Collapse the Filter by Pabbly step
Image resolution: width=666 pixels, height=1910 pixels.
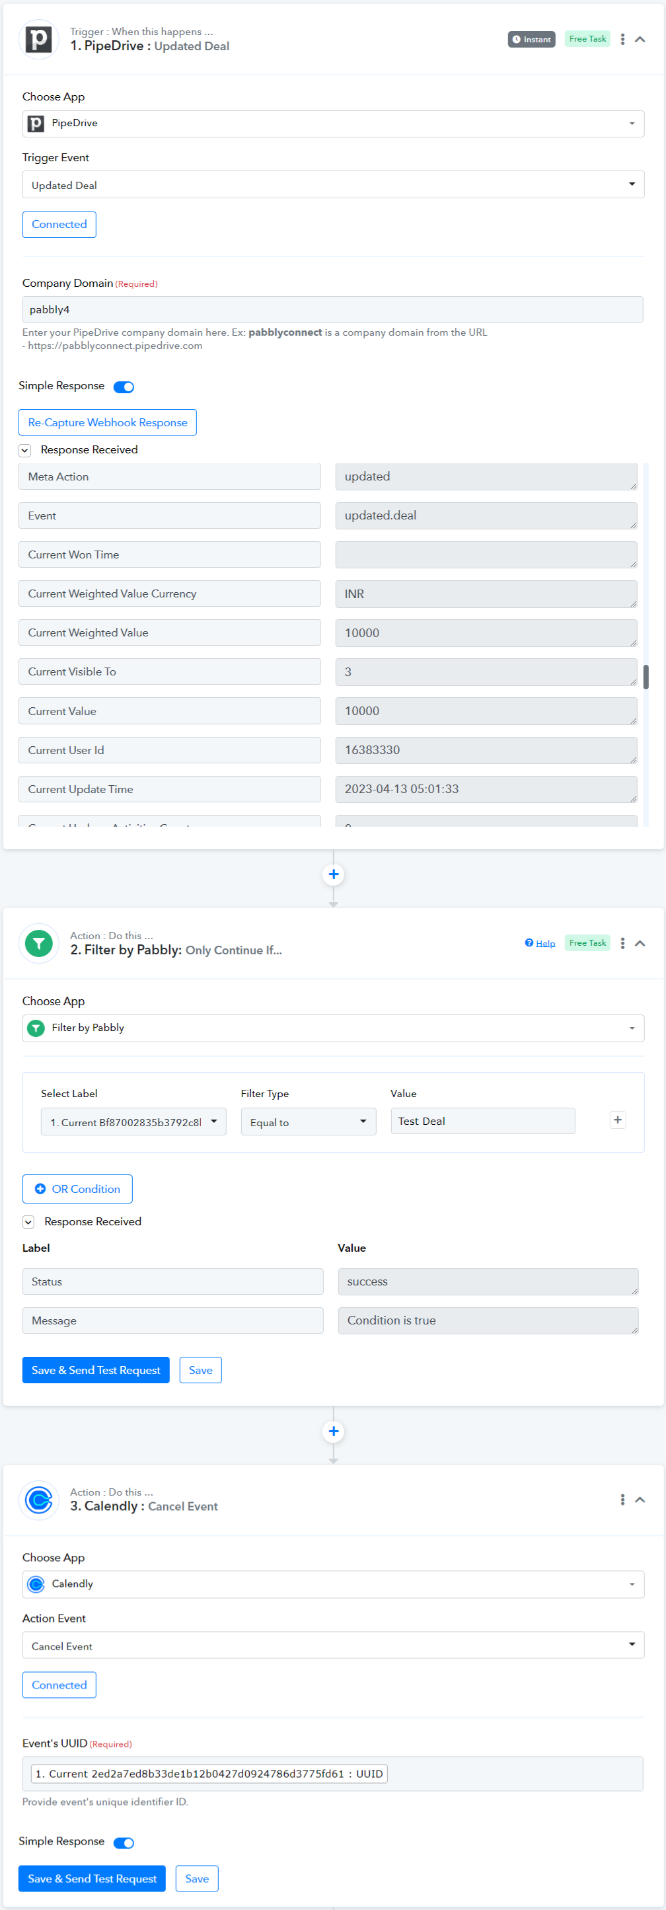pyautogui.click(x=640, y=943)
